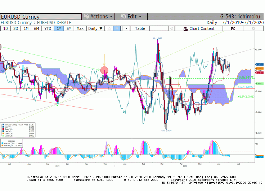
Task: Select the Lag(26) legend row
Action: click(18, 131)
